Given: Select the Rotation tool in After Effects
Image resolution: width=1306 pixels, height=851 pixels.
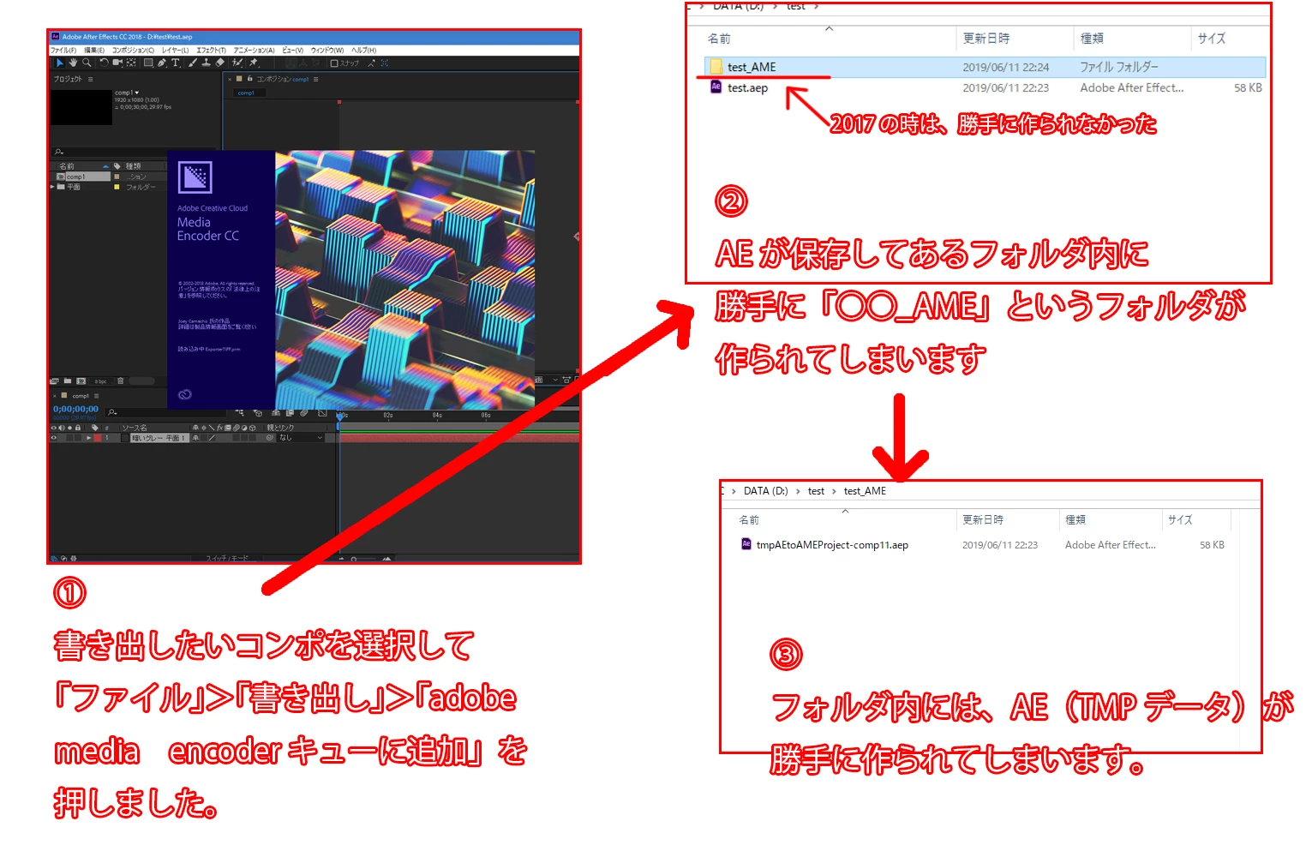Looking at the screenshot, I should coord(104,63).
